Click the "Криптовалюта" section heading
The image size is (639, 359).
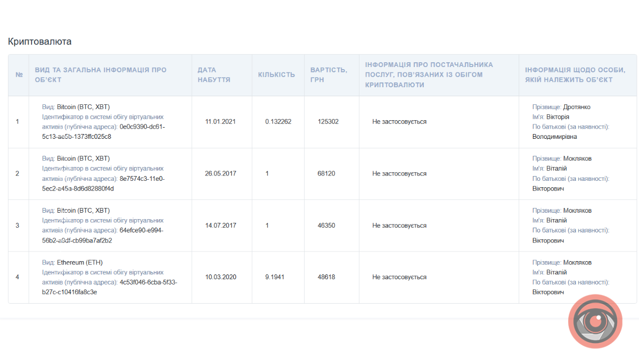point(39,41)
